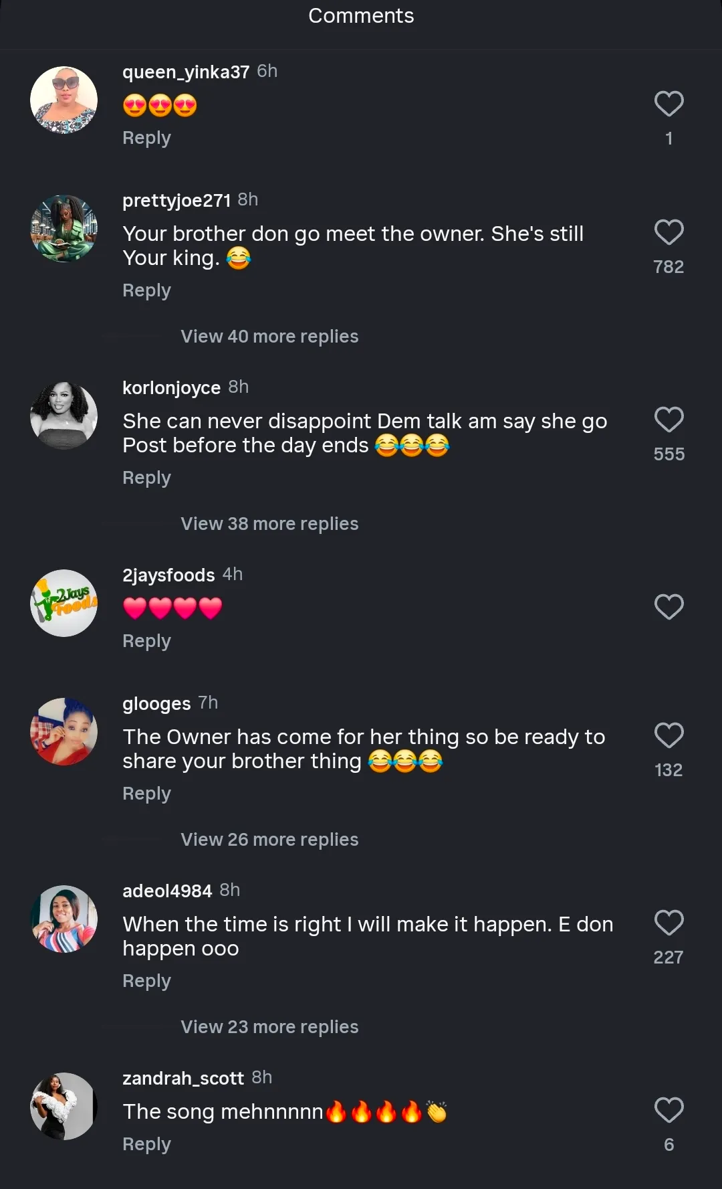722x1189 pixels.
Task: Open 2jaysfoods profile avatar
Action: coord(64,603)
